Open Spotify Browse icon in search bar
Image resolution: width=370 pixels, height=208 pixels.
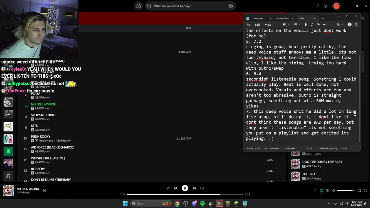231,6
